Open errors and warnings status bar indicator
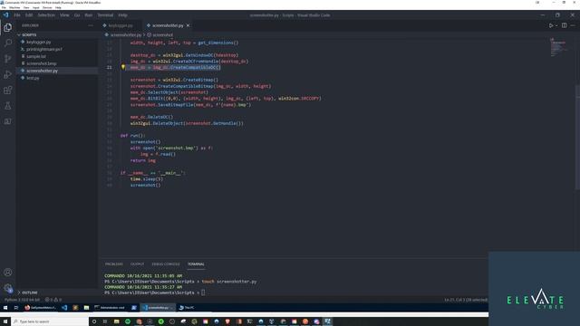 (x=53, y=300)
